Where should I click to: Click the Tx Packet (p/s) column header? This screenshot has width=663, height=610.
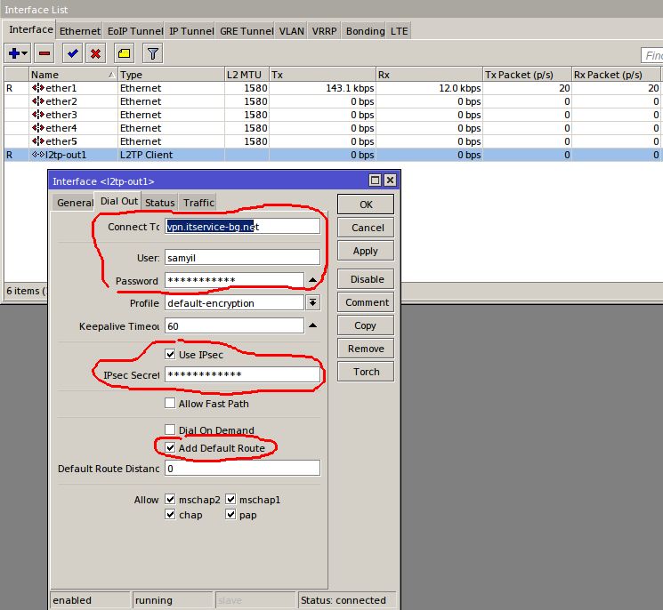point(527,75)
